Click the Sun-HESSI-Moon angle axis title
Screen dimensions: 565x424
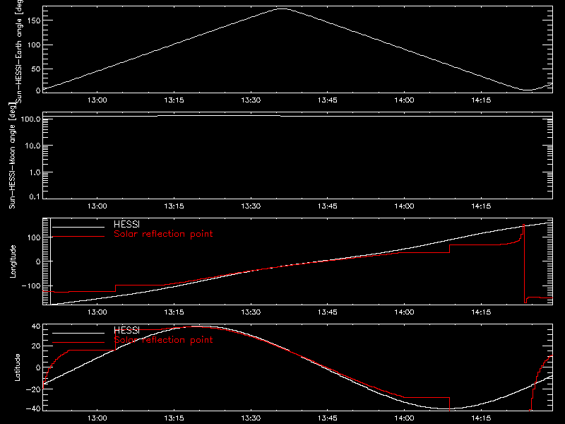tap(12, 155)
